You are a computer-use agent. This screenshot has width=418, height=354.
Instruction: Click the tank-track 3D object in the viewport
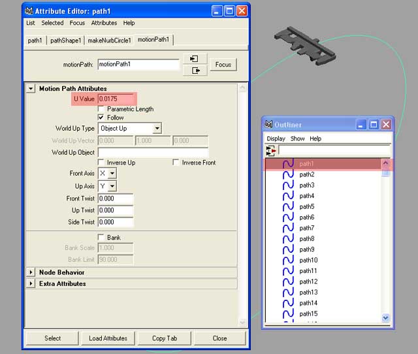[306, 45]
